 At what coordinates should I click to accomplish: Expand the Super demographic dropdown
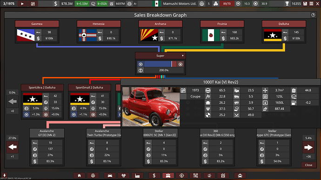pyautogui.click(x=183, y=56)
